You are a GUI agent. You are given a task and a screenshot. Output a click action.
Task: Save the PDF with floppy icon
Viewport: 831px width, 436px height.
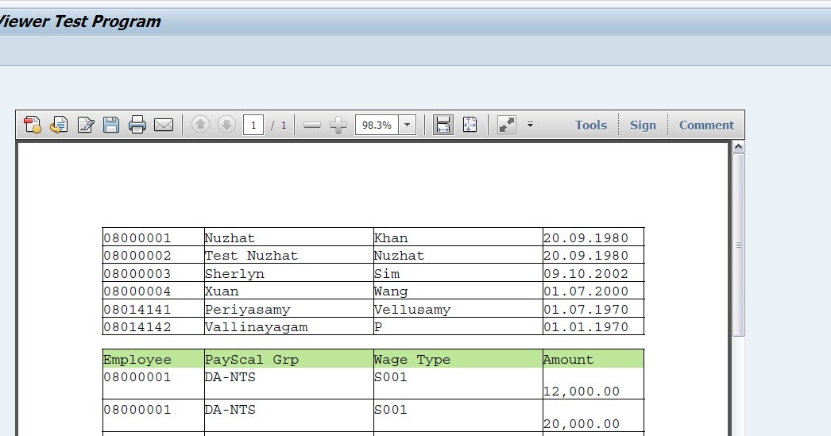111,125
